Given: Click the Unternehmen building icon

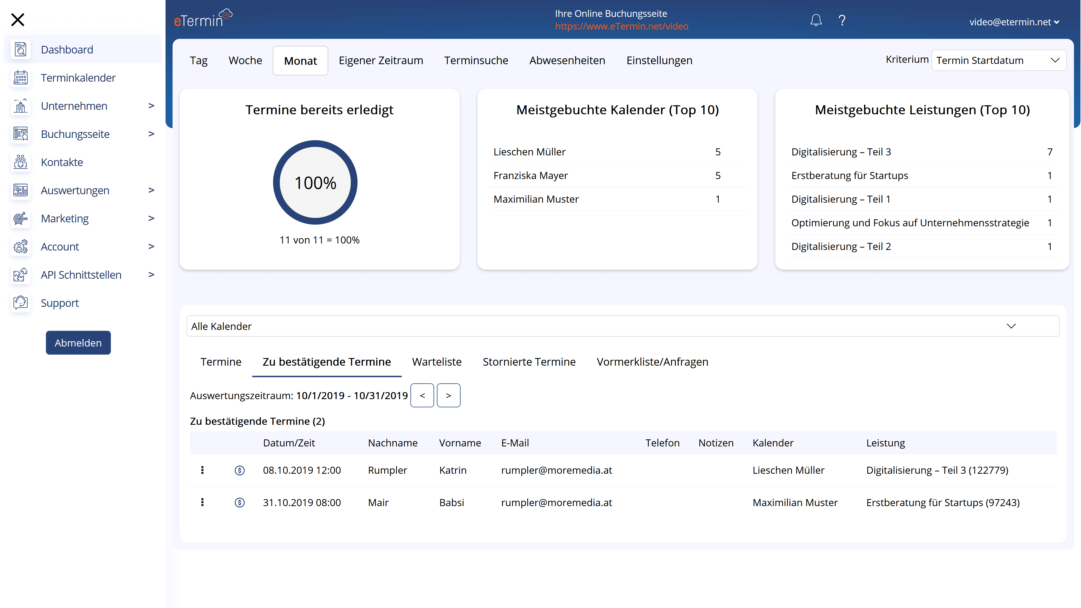Looking at the screenshot, I should (21, 106).
